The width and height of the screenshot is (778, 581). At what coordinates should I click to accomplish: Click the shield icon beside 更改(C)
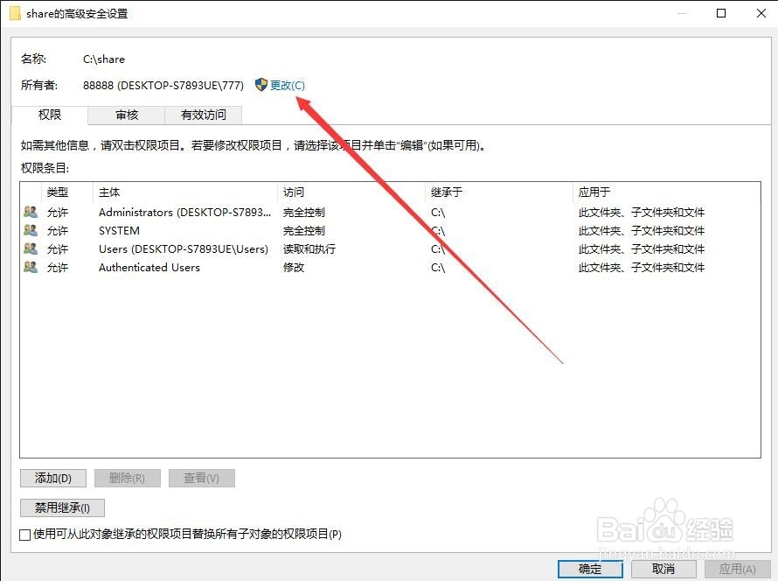[x=260, y=85]
